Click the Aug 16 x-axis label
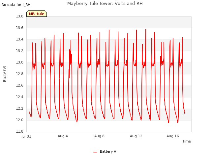The width and height of the screenshot is (211, 158). pyautogui.click(x=173, y=136)
